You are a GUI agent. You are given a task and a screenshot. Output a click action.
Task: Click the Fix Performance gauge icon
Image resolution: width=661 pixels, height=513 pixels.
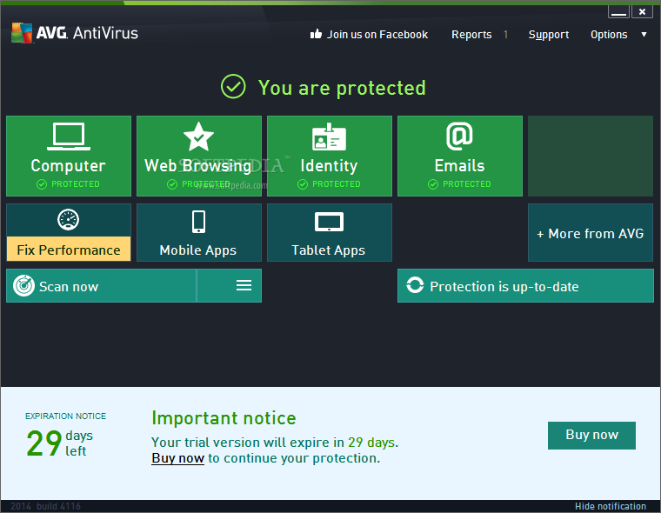click(x=69, y=220)
